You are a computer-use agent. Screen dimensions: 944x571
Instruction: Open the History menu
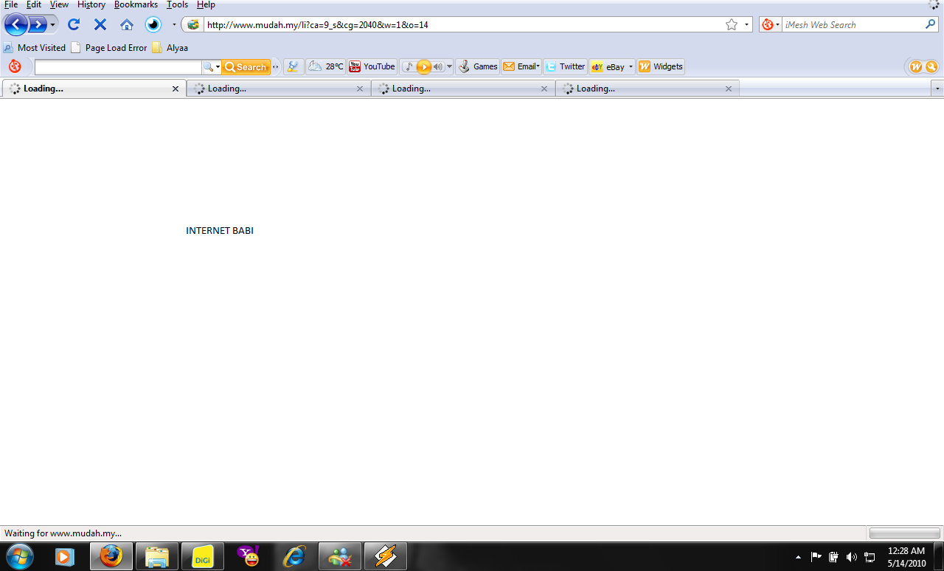point(91,4)
